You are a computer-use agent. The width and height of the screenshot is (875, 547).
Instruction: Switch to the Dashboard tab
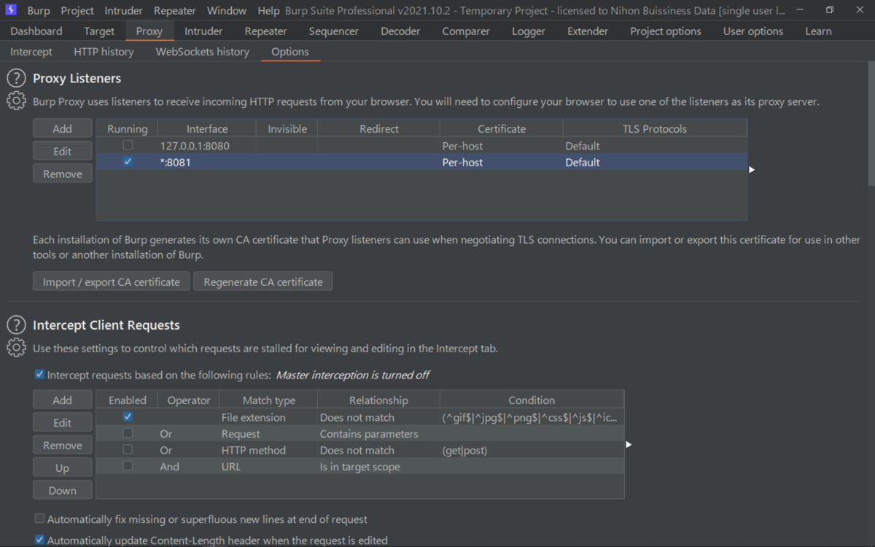click(36, 31)
